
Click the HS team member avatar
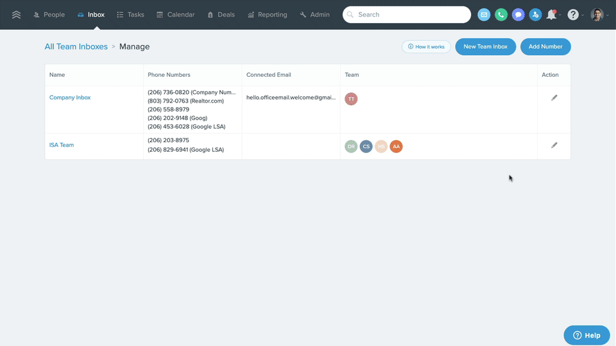coord(381,146)
